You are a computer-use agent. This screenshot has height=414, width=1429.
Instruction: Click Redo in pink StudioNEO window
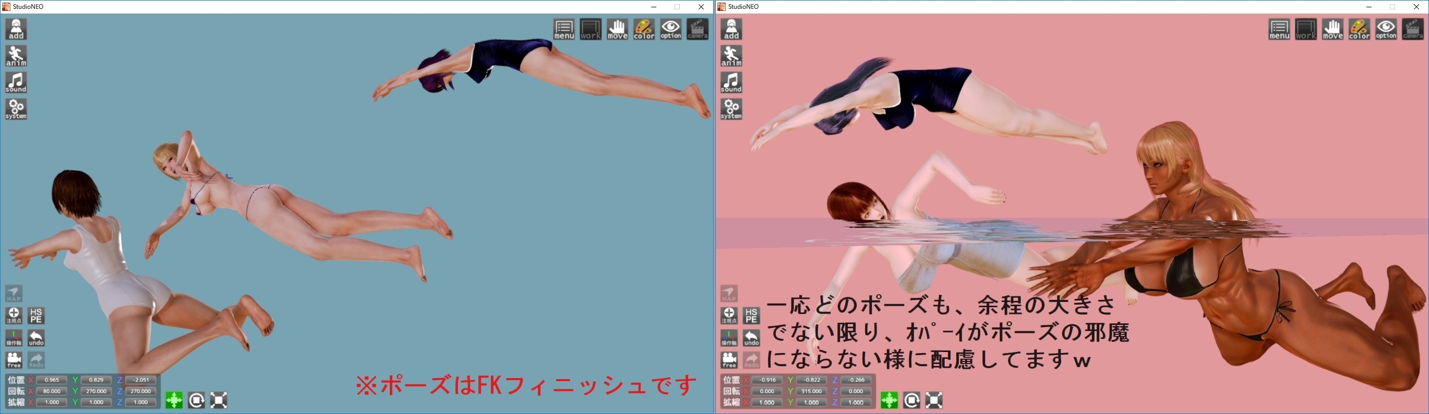[751, 360]
